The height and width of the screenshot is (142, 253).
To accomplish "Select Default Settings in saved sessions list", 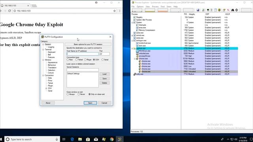I will 74,74.
